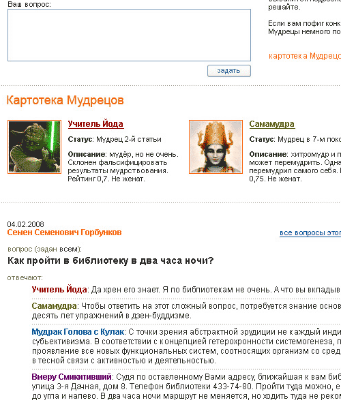Click the "Картотека Мудрецов" section heading
Image resolution: width=341 pixels, height=409 pixels.
65,100
